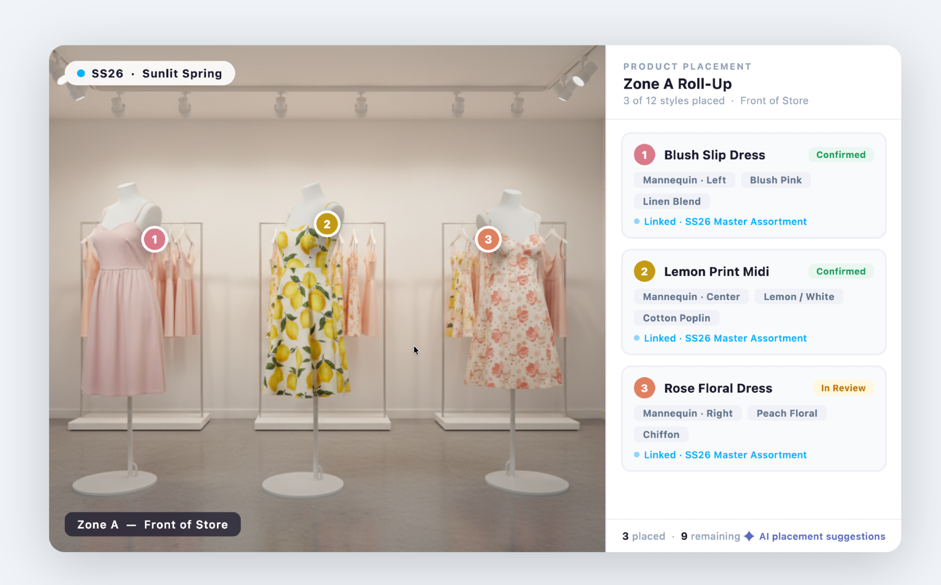The image size is (941, 585).
Task: Select the Peach Floral color tag
Action: (x=786, y=413)
